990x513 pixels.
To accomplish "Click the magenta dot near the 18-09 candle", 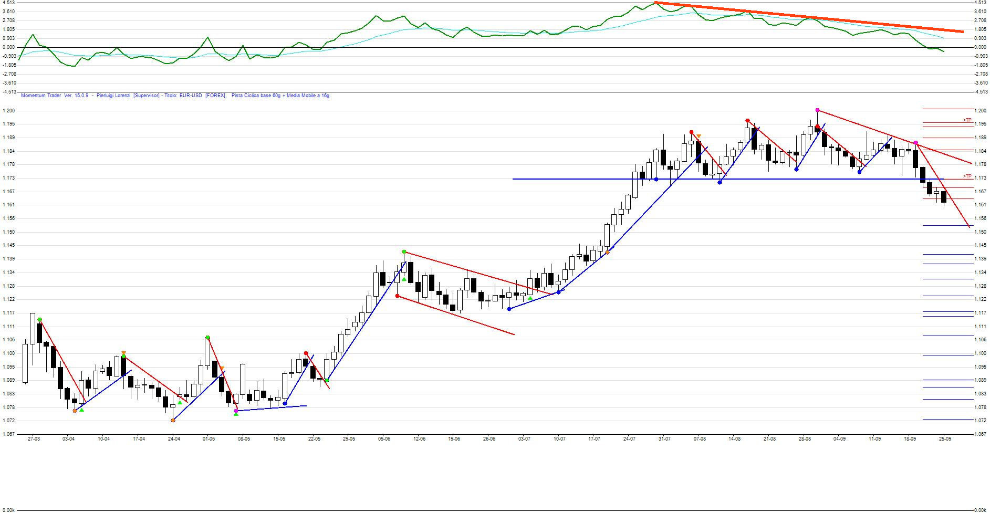I will [915, 143].
